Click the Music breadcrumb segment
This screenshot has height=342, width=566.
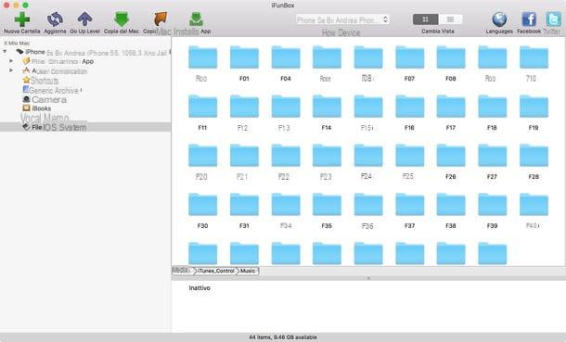(x=248, y=271)
